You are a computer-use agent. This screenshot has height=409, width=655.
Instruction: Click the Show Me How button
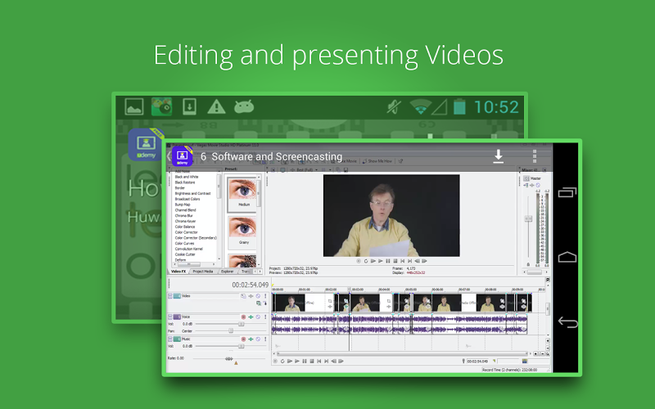click(x=380, y=162)
